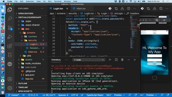Open app.json in explorer tree
172x97 pixels.
point(30,75)
